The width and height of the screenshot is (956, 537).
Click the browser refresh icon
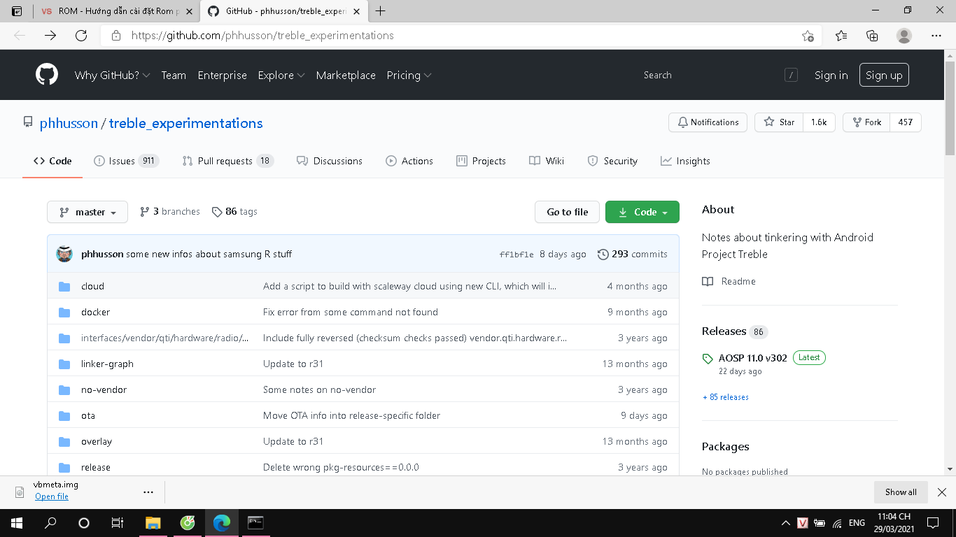[81, 36]
